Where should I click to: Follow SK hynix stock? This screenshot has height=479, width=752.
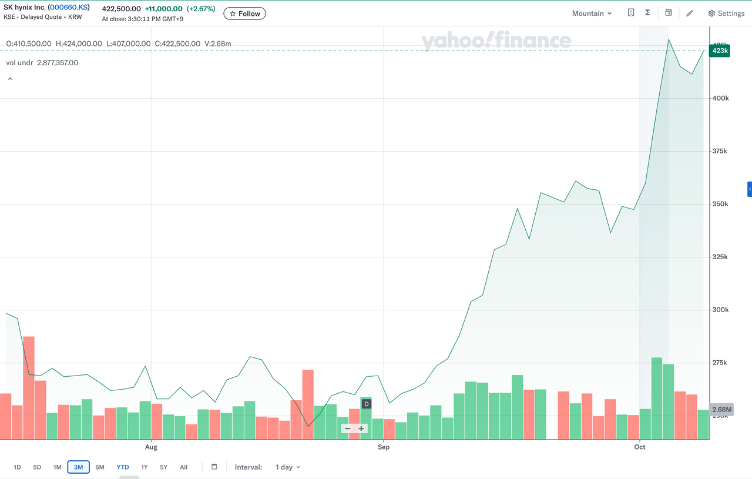pyautogui.click(x=244, y=14)
